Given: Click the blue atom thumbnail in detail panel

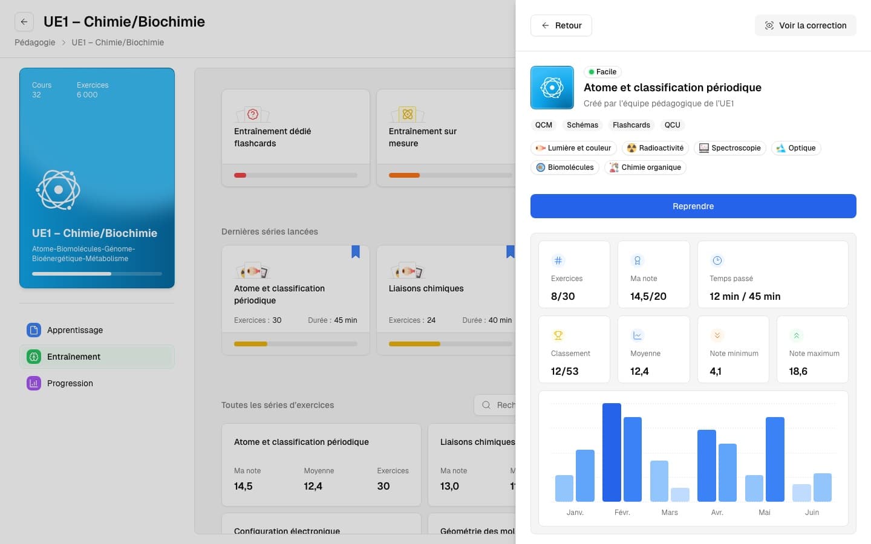Looking at the screenshot, I should click(x=552, y=88).
